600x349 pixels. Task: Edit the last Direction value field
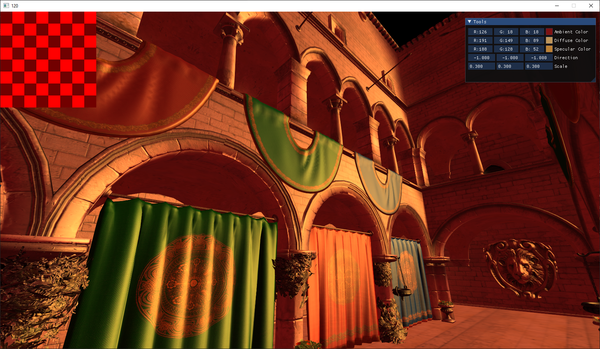click(538, 57)
